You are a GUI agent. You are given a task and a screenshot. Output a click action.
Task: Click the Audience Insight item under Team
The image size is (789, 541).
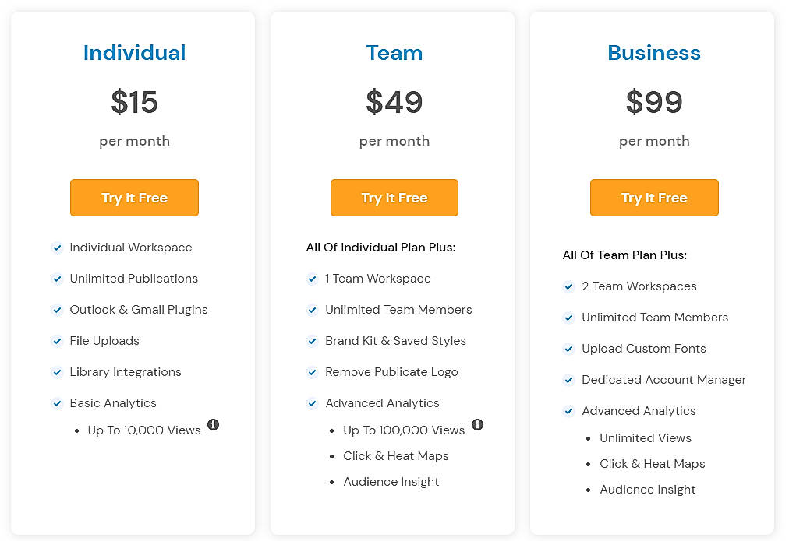click(x=391, y=482)
